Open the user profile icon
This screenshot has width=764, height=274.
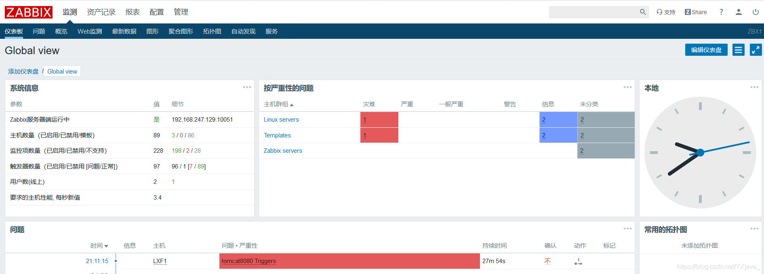[x=739, y=12]
